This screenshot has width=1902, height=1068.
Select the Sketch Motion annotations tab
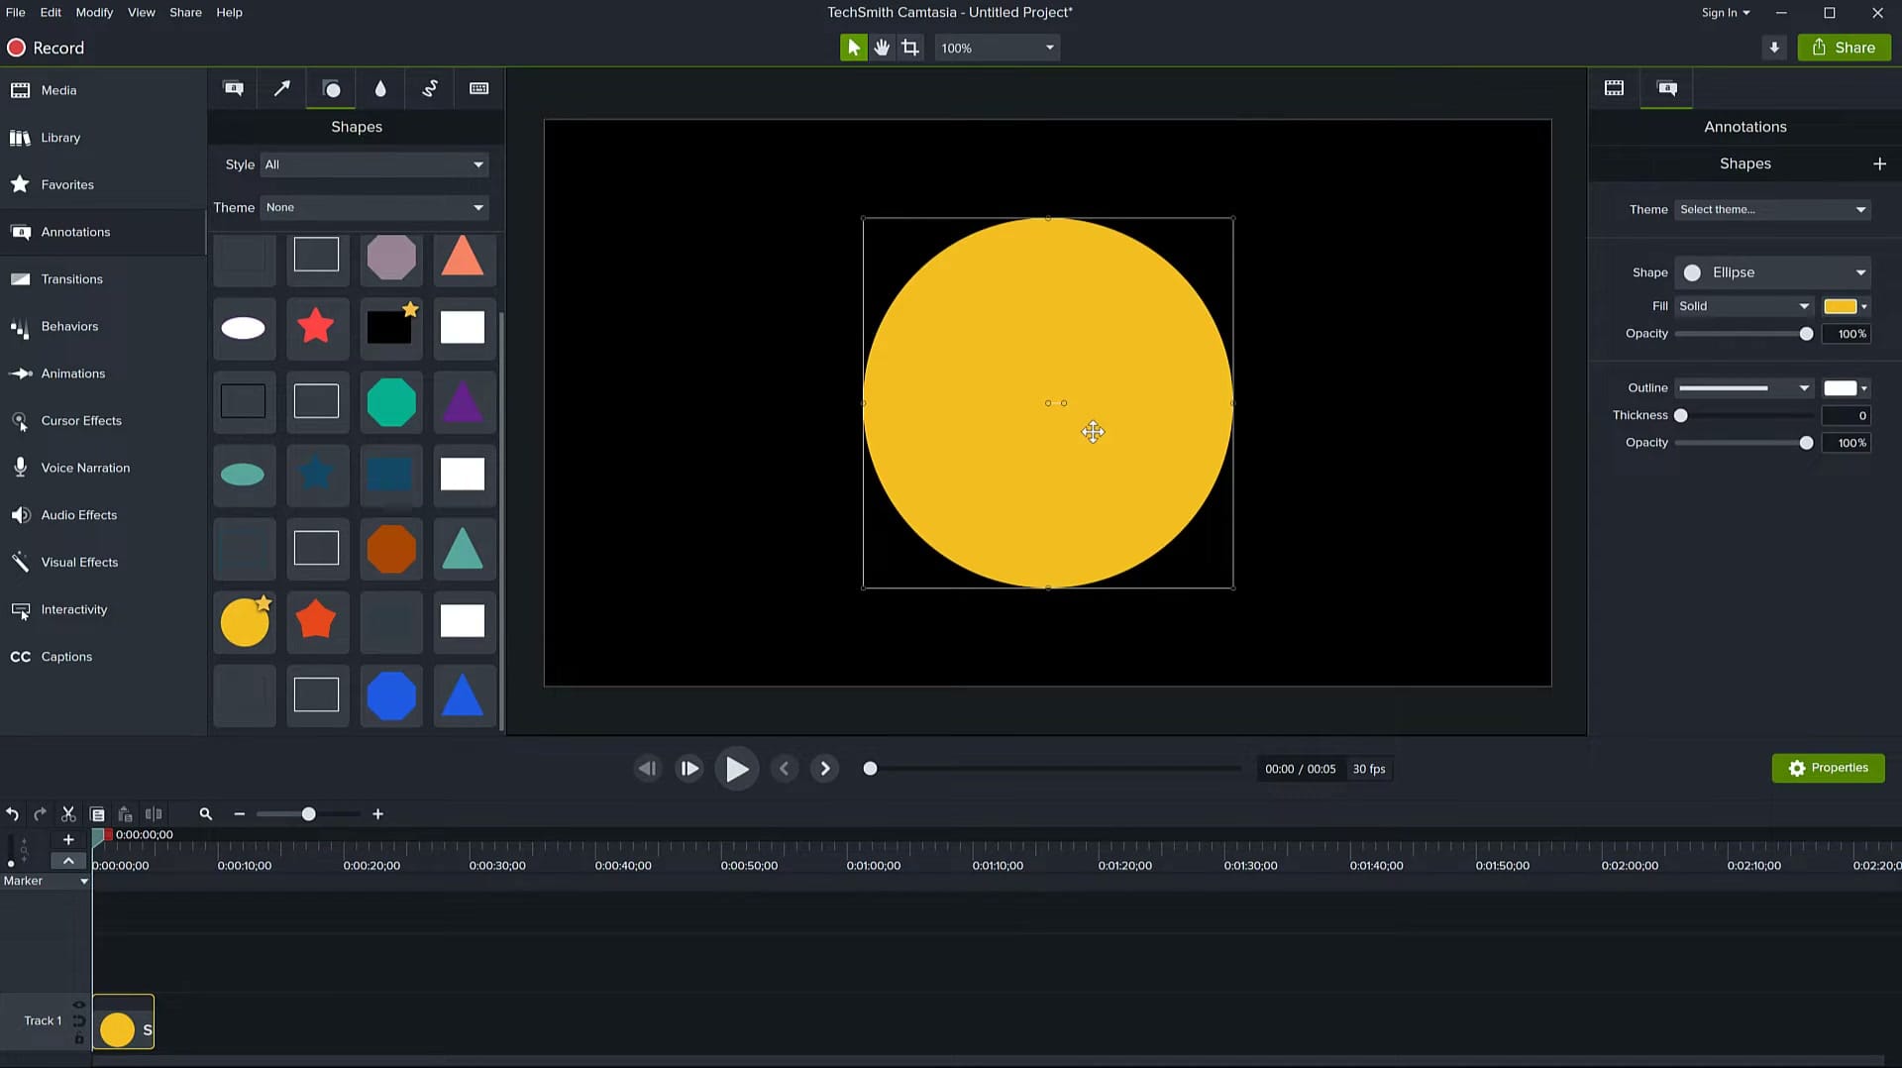430,88
